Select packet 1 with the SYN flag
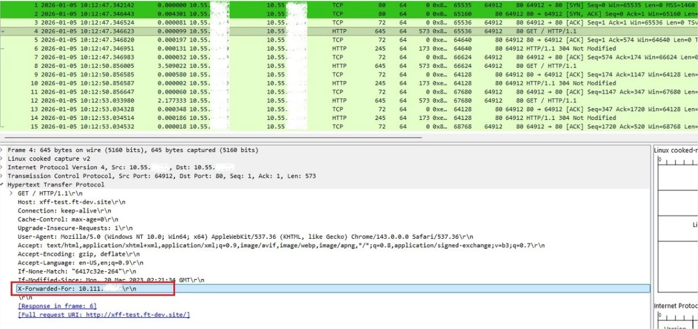The image size is (698, 329). tap(349, 5)
